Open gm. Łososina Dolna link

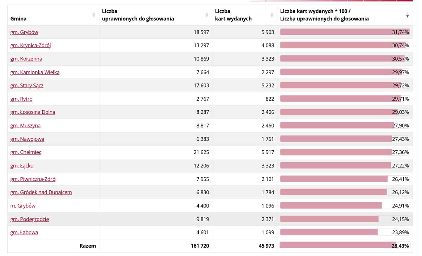[33, 112]
